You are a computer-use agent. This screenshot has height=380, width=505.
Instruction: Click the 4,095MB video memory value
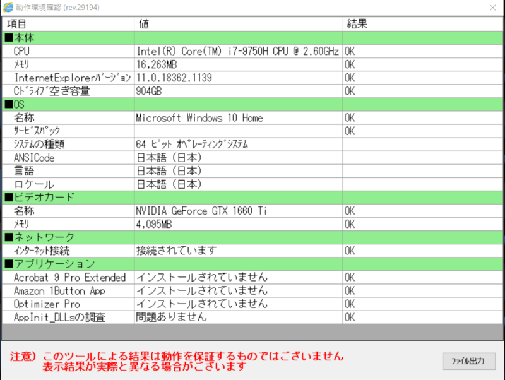coord(154,224)
